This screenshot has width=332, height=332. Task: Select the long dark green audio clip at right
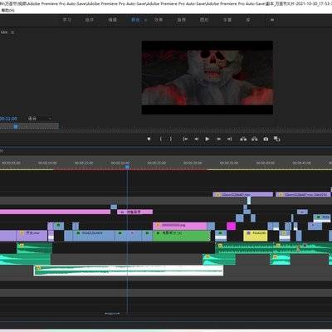[x=274, y=248]
